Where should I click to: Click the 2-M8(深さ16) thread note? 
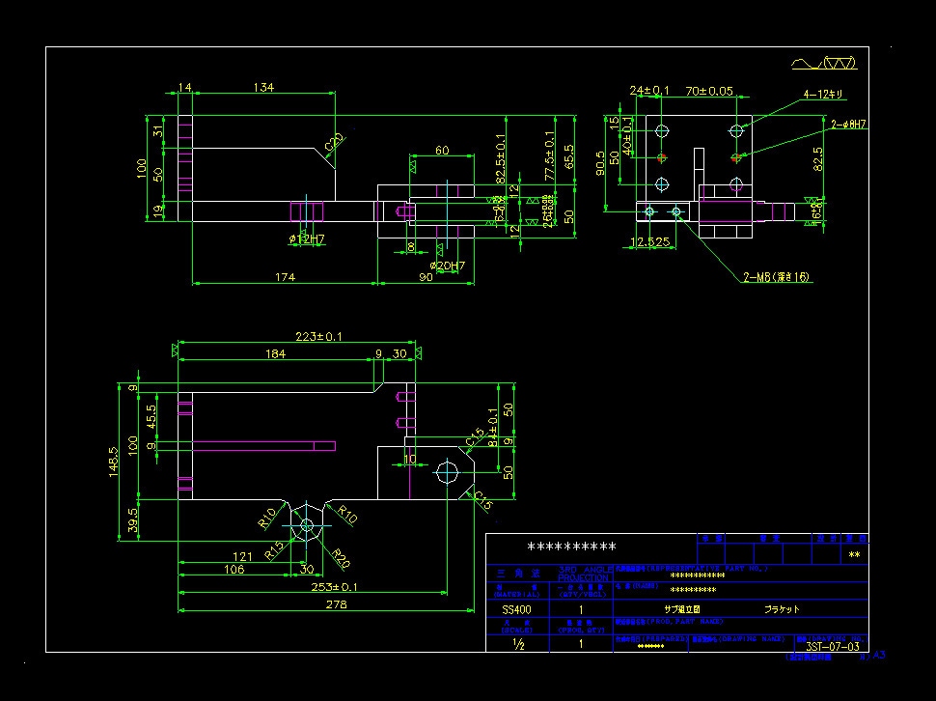tap(776, 277)
